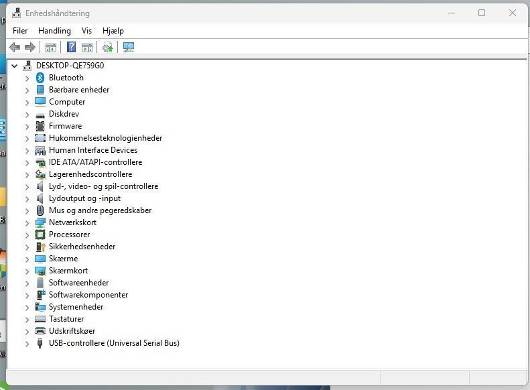This screenshot has height=390, width=530.
Task: Expand the Tastaturer category
Action: [27, 319]
